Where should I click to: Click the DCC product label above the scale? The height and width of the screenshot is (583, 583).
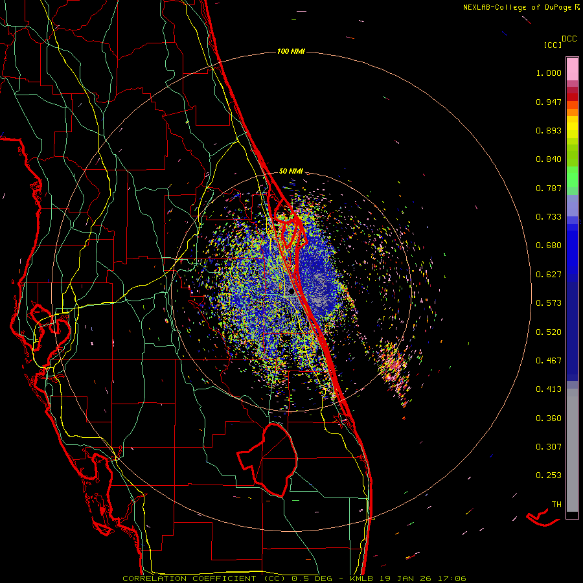point(569,39)
